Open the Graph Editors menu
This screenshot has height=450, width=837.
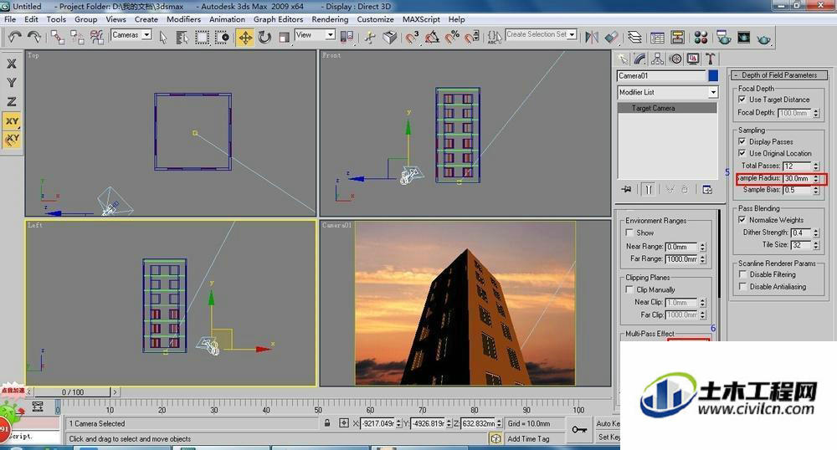[278, 19]
